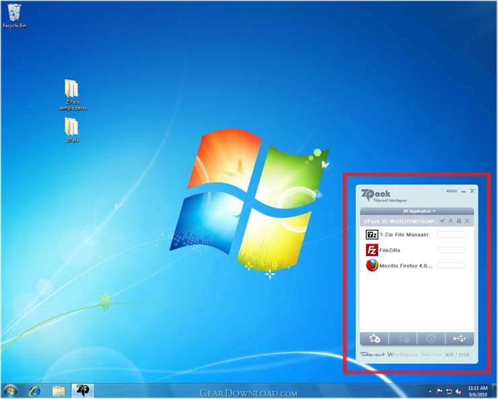Click the X icon in ZPack header row

[x=467, y=220]
